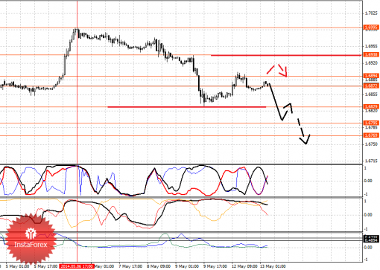Click the 5 May 17:00 time label

45,266
